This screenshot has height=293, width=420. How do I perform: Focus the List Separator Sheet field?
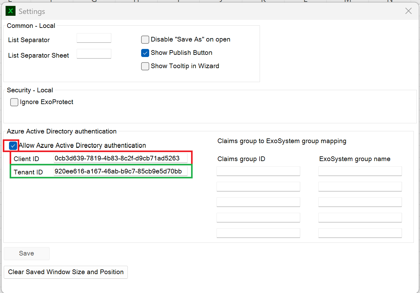coord(94,54)
